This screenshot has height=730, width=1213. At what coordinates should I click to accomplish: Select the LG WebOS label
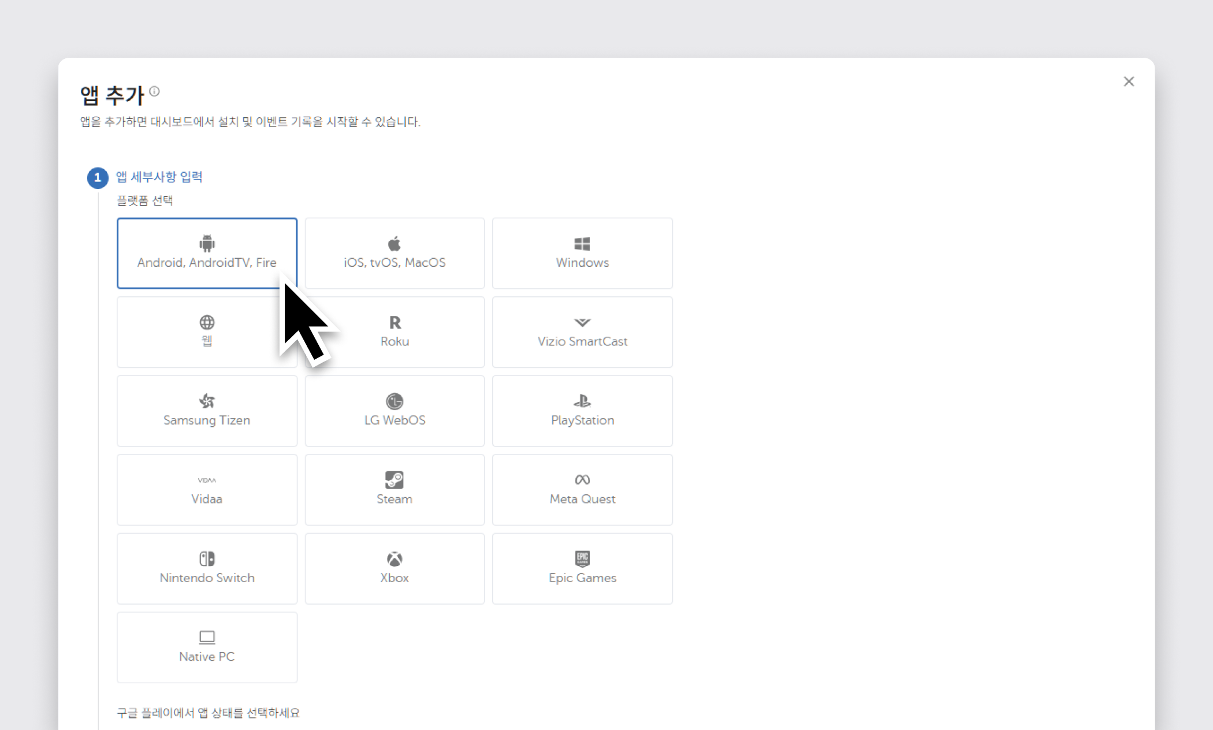click(x=395, y=420)
